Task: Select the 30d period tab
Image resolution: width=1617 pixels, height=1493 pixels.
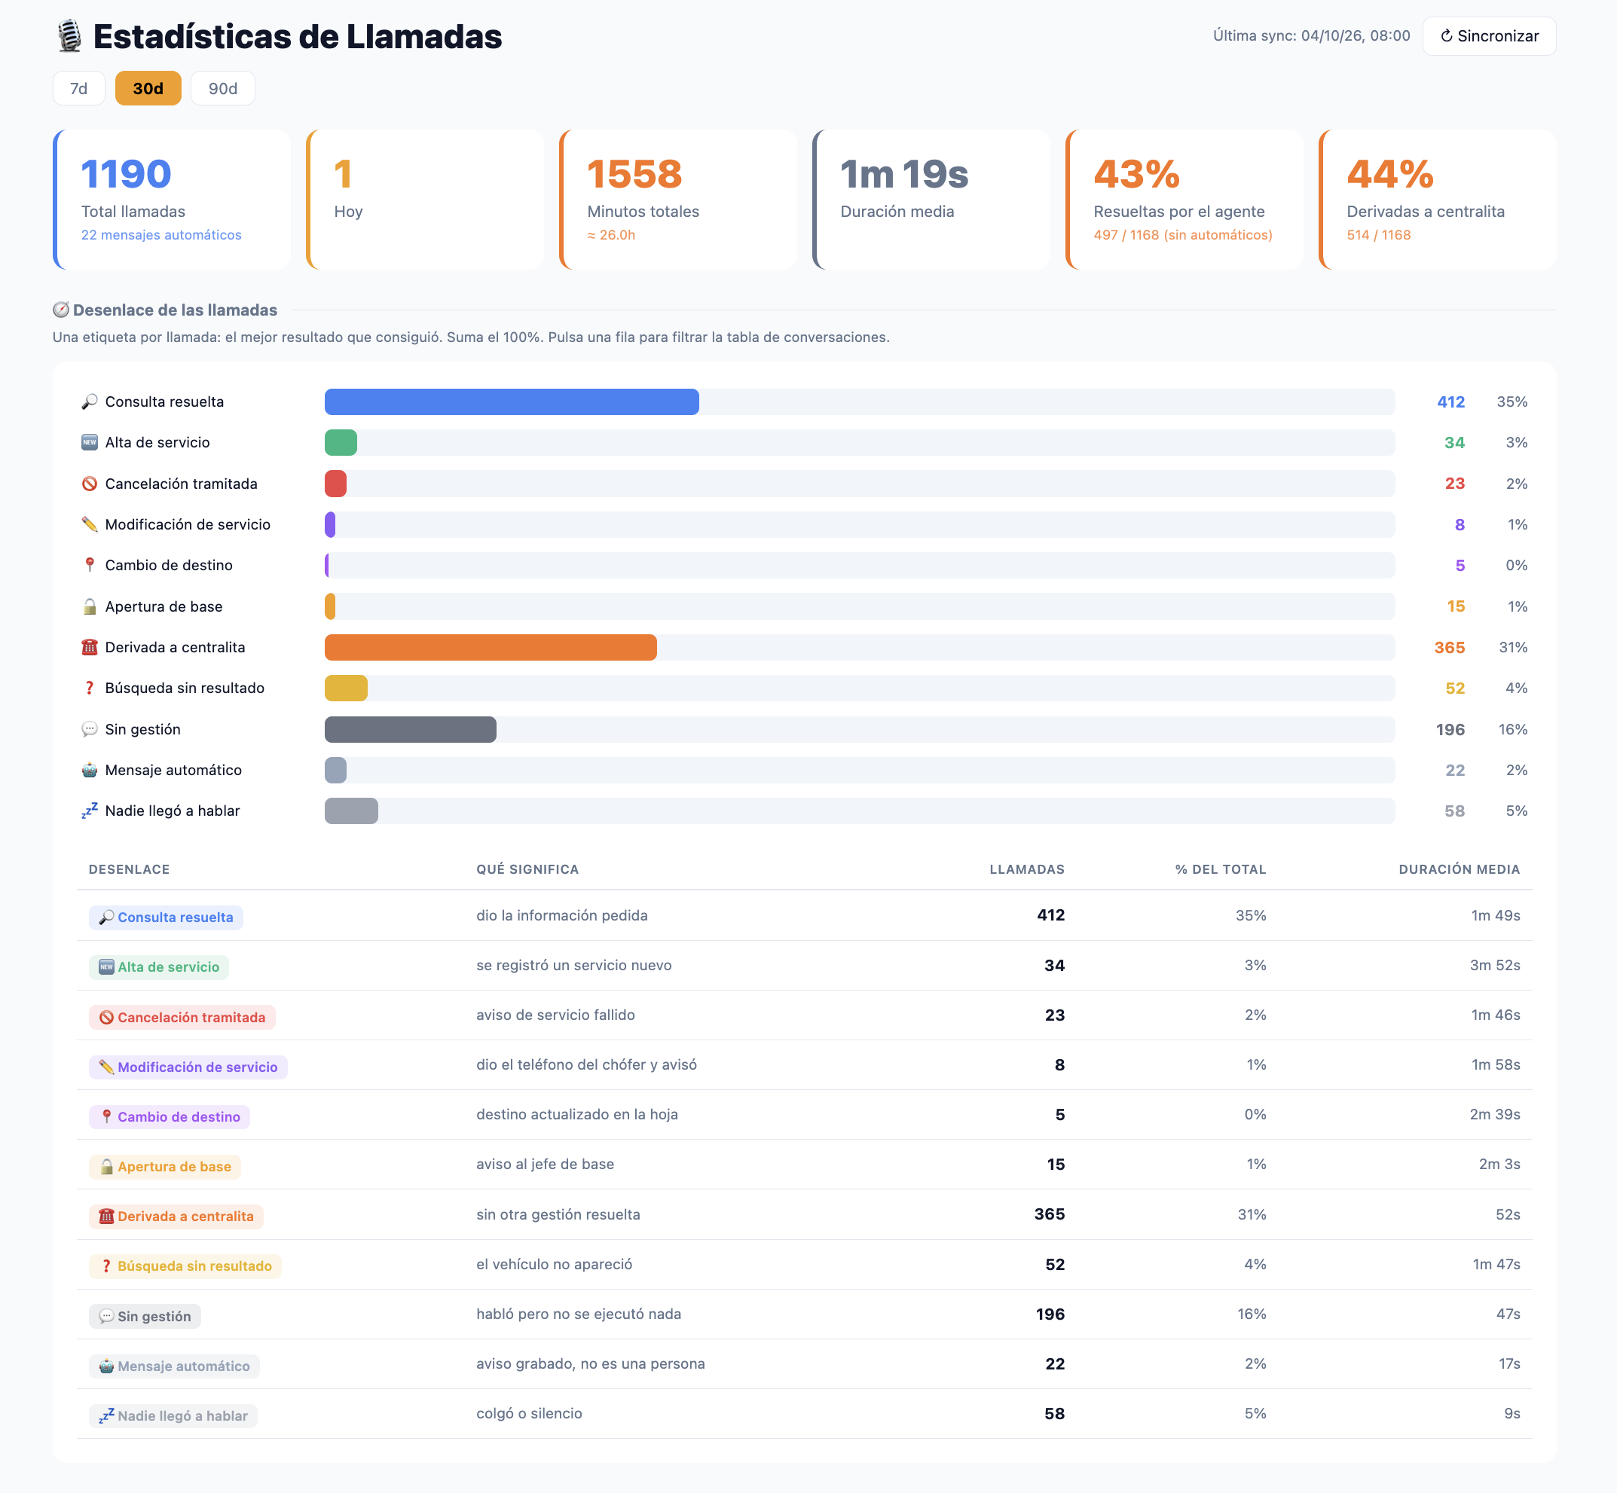Action: 148,88
